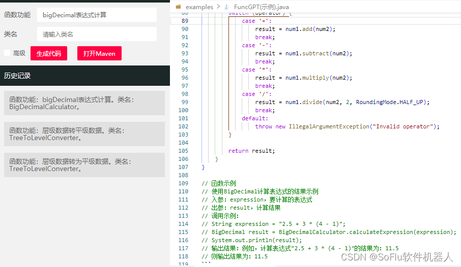Focus the 类名 input field
The image size is (461, 267).
97,35
